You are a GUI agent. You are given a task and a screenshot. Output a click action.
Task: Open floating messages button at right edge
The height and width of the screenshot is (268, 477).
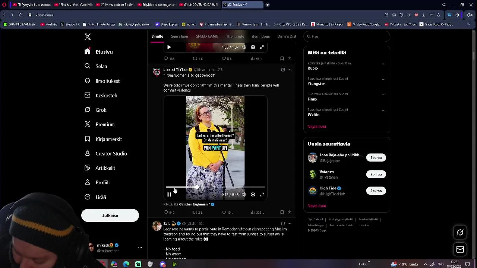pyautogui.click(x=460, y=249)
